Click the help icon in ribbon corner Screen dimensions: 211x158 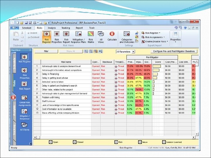coord(185,28)
